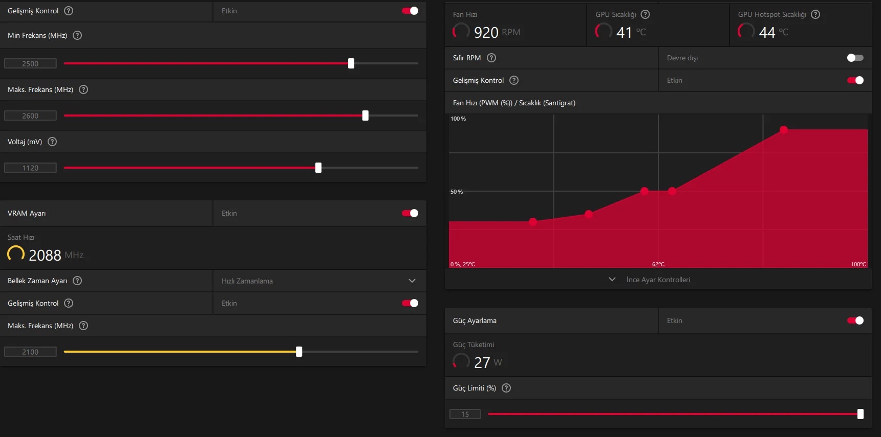Click the second fan curve point from left
881x437 pixels.
pyautogui.click(x=589, y=214)
